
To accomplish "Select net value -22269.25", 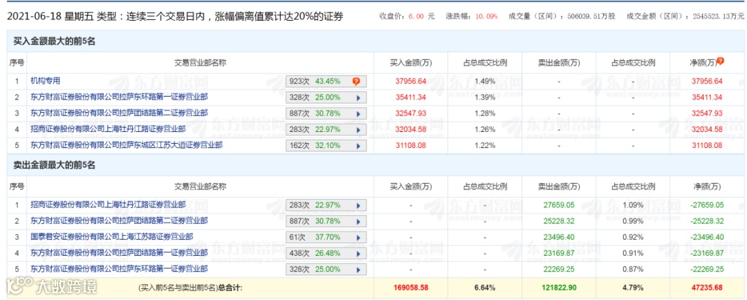I will pyautogui.click(x=707, y=269).
